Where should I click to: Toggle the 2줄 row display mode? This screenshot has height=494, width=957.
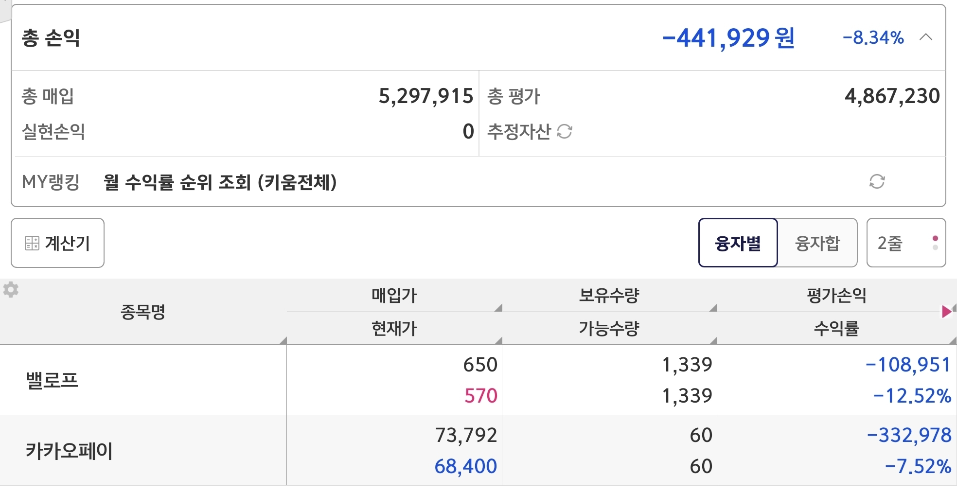pyautogui.click(x=906, y=243)
